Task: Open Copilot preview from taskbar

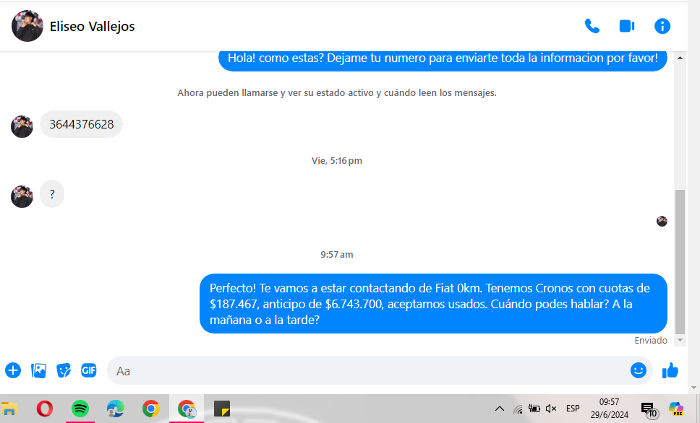Action: coord(676,409)
